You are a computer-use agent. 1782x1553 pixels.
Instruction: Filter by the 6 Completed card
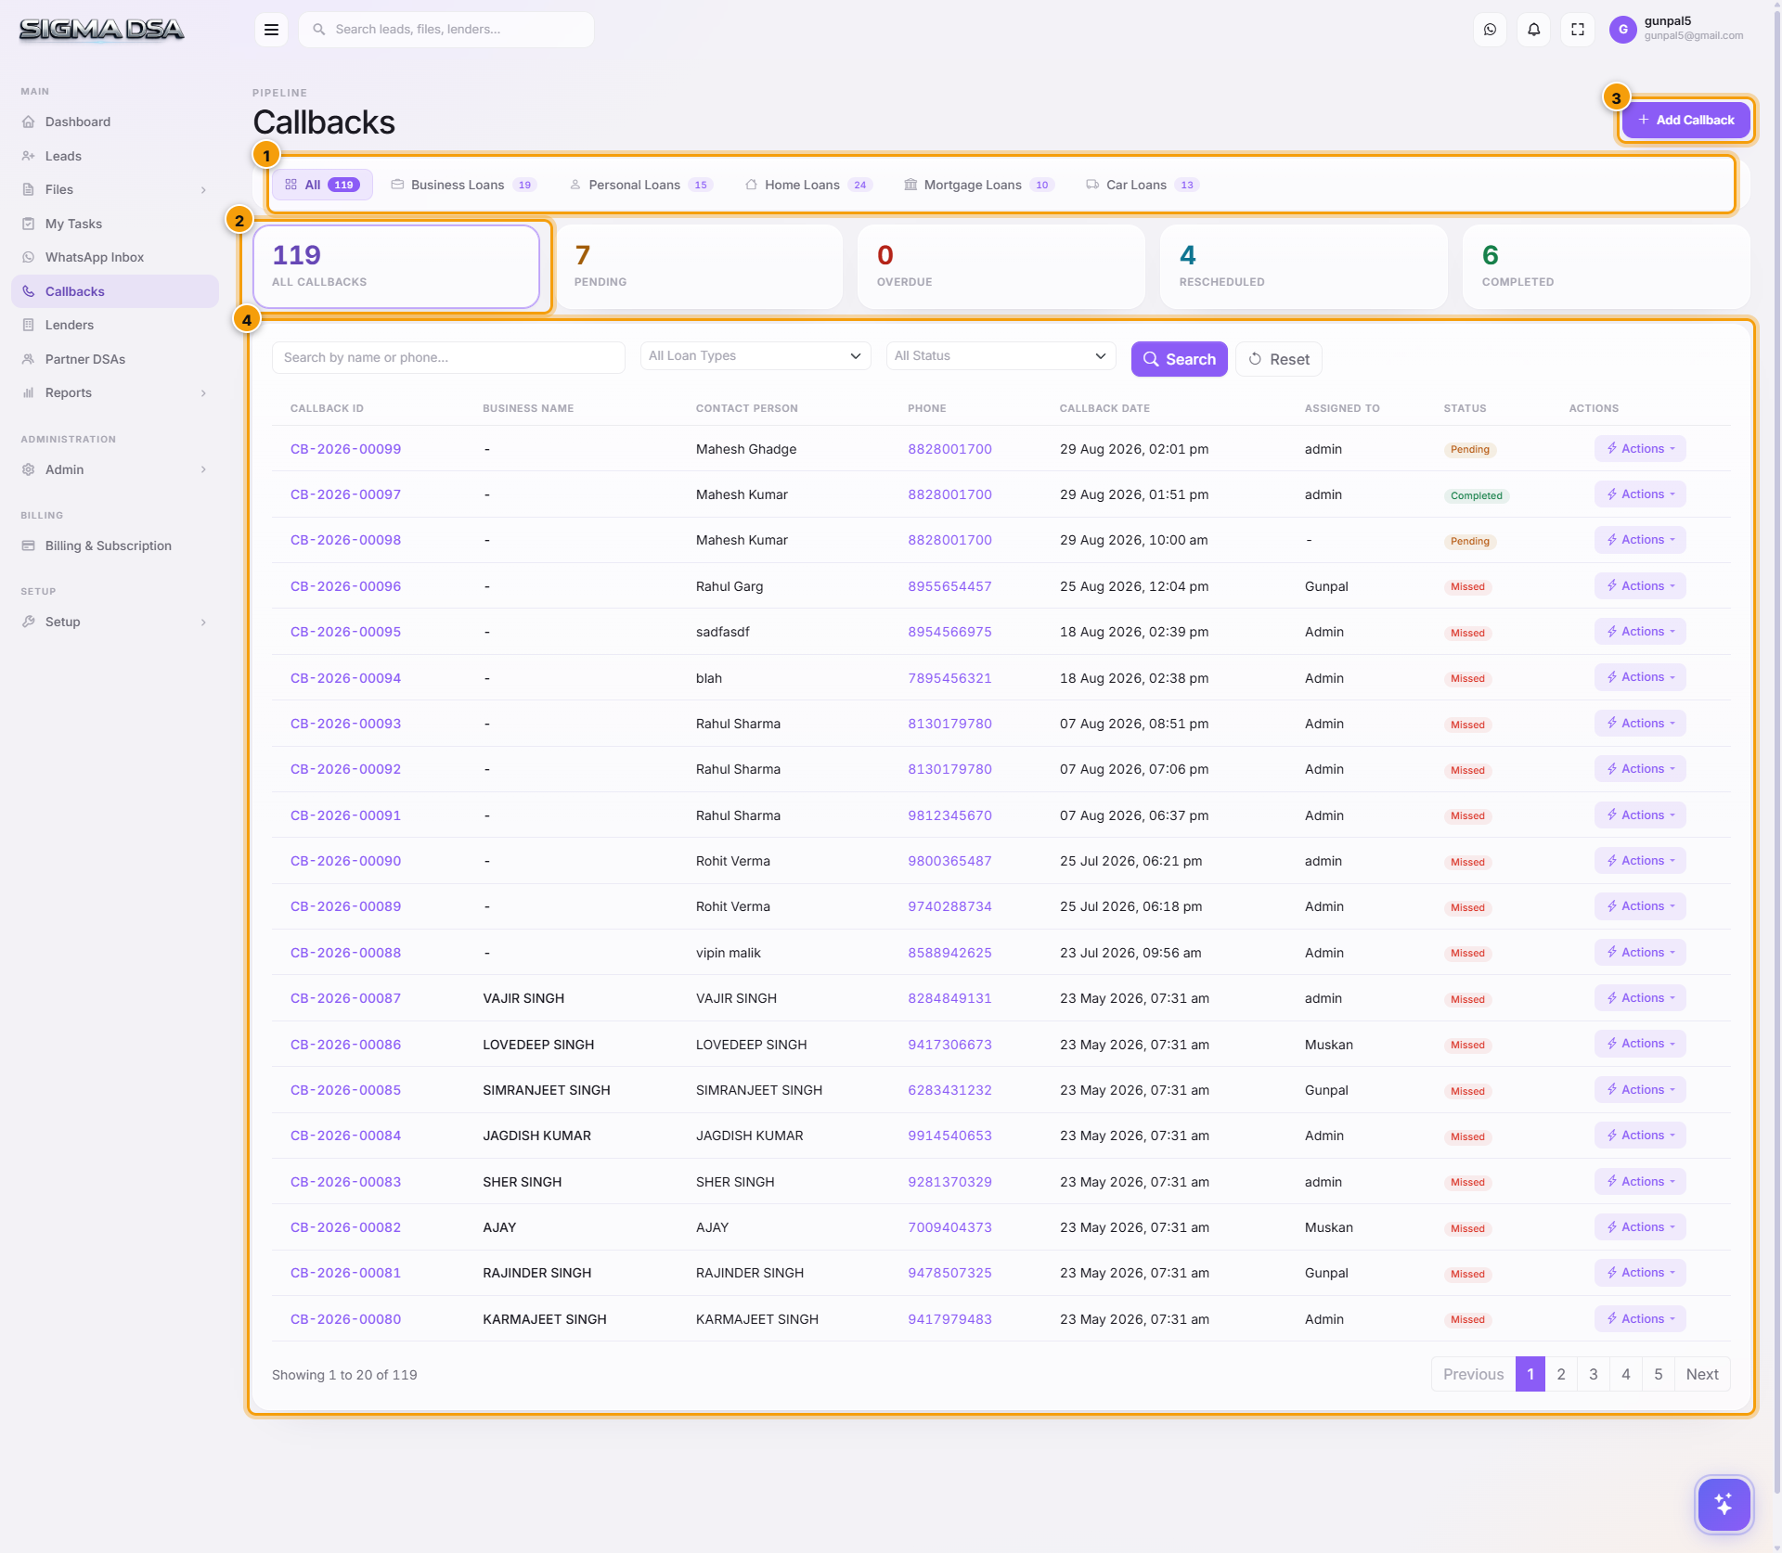[1607, 266]
